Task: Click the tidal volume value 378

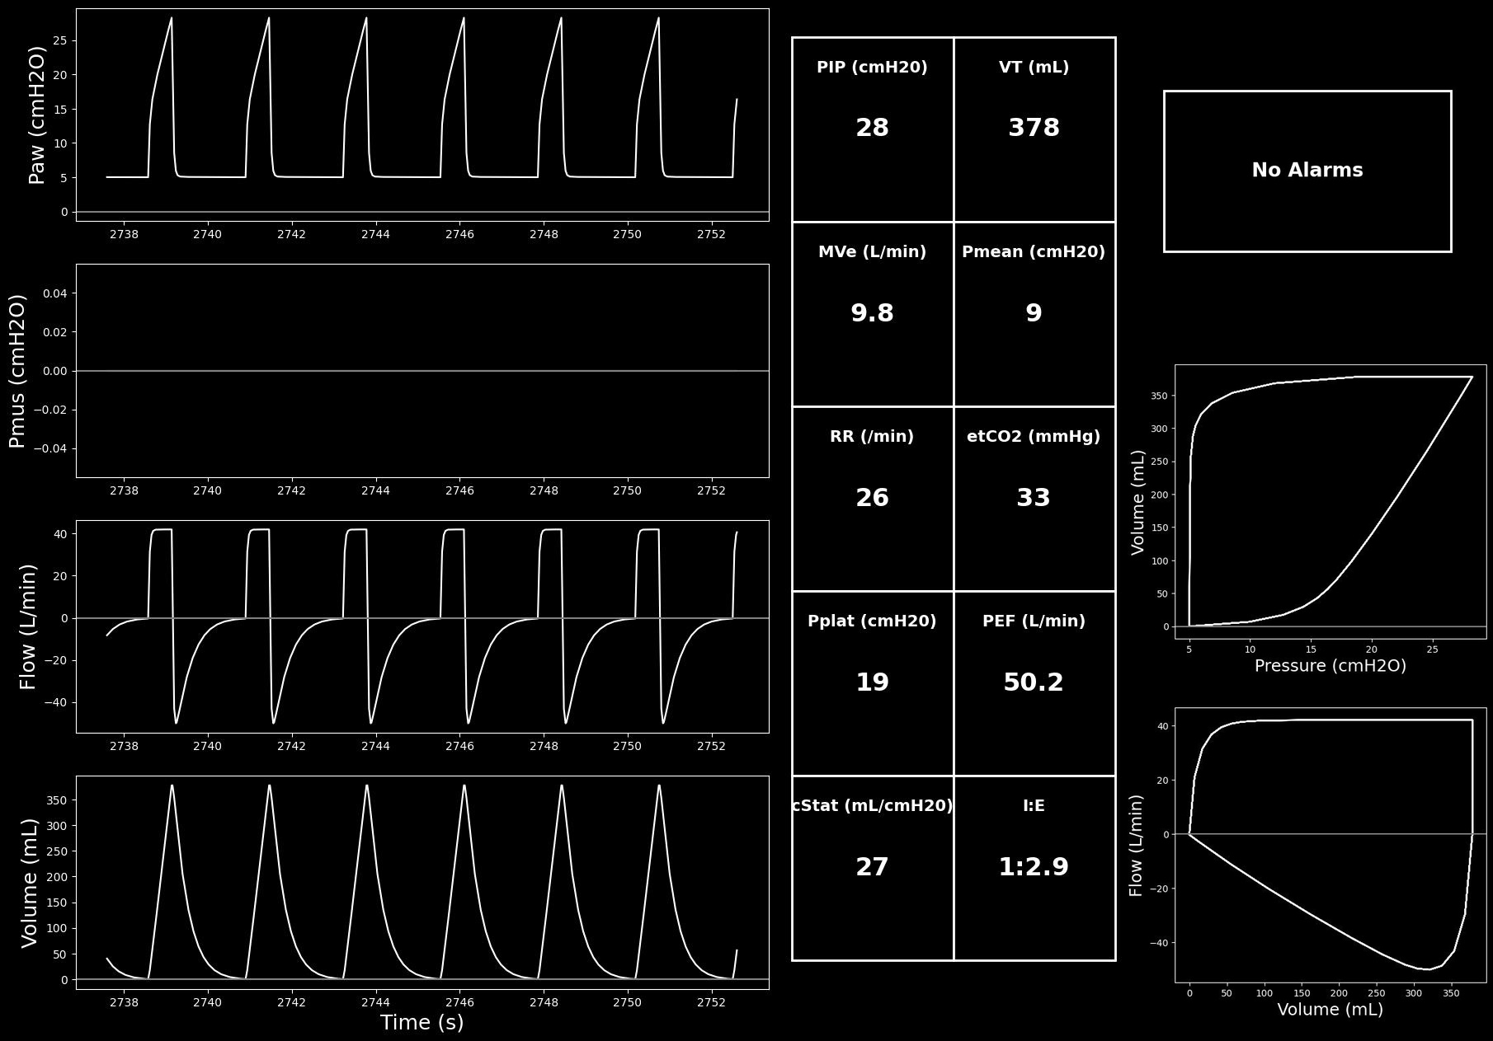Action: tap(1034, 128)
